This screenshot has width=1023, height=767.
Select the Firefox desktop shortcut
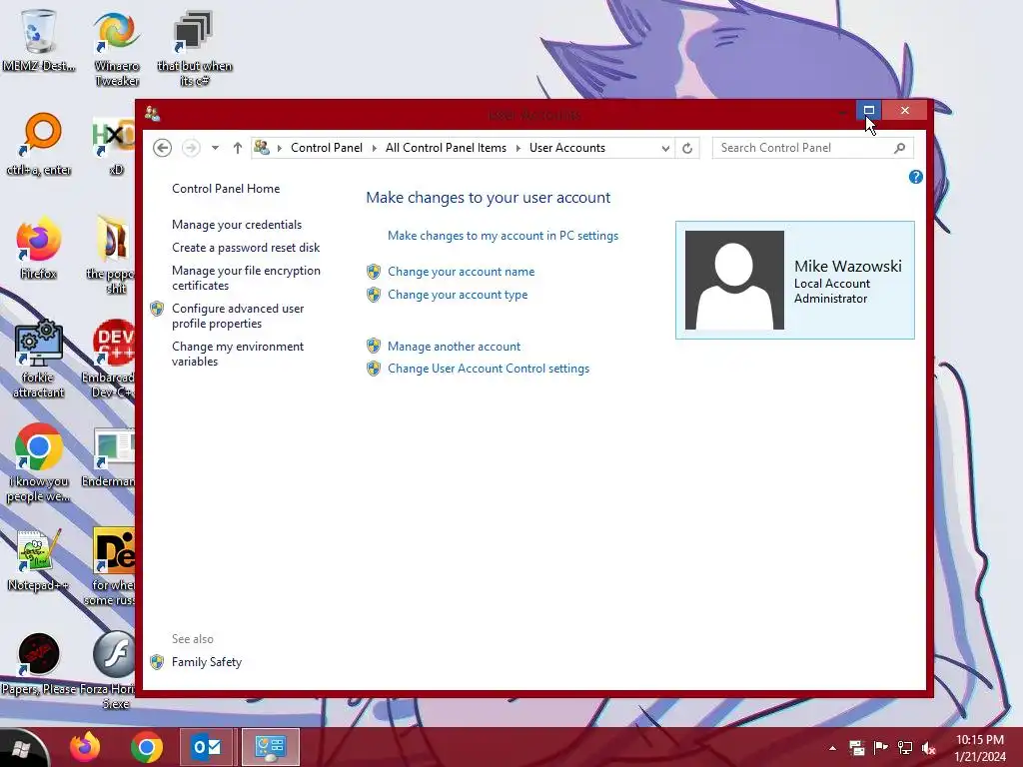coord(39,248)
